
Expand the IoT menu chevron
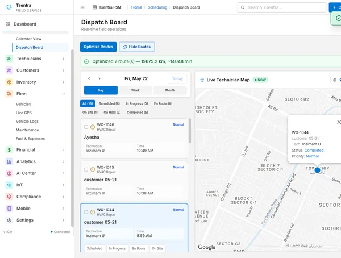pos(64,185)
